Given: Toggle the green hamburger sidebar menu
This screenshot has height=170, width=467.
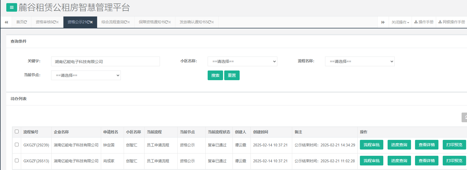Looking at the screenshot, I should click(x=11, y=7).
